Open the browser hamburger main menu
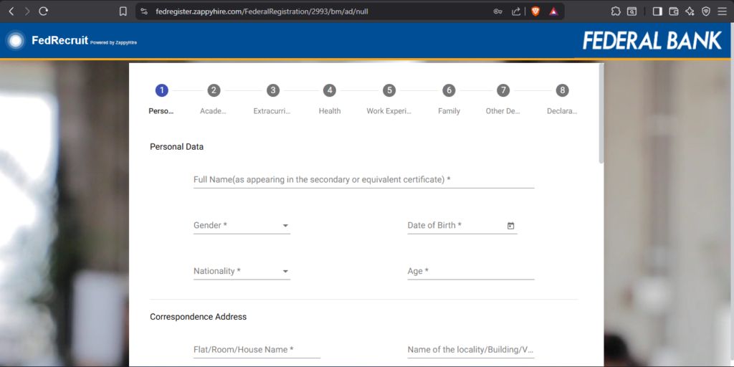 coord(722,11)
